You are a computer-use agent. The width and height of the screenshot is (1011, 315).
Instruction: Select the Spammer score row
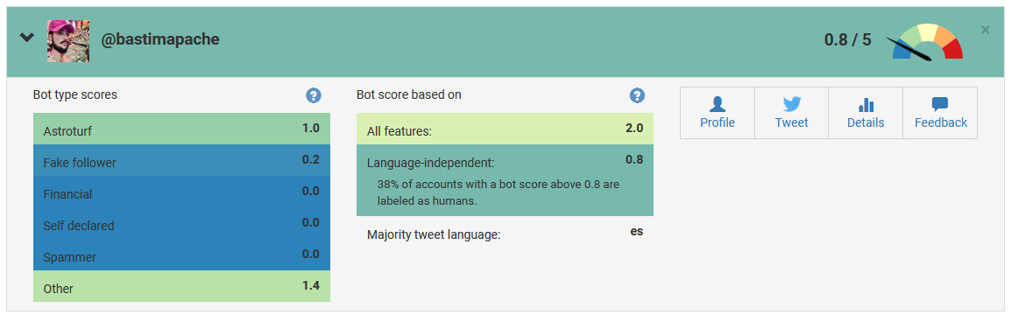point(182,255)
